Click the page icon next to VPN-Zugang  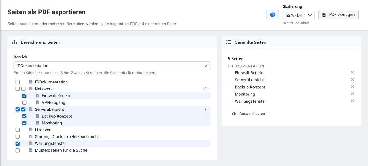(x=38, y=102)
